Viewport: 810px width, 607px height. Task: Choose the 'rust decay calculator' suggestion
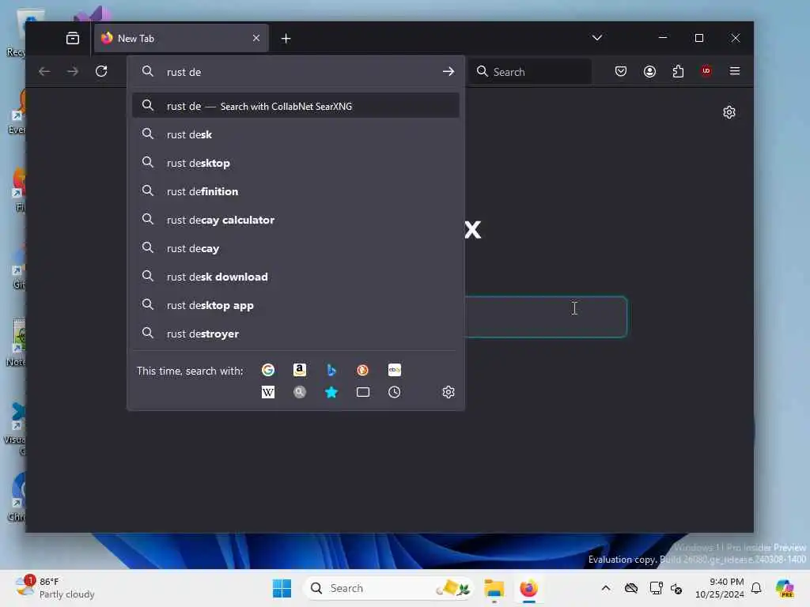coord(296,220)
